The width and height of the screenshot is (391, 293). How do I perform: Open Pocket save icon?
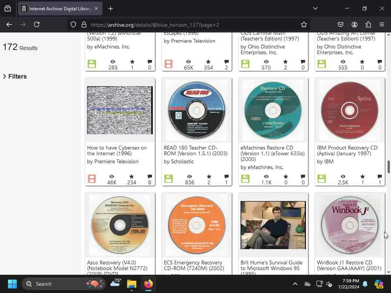click(340, 24)
